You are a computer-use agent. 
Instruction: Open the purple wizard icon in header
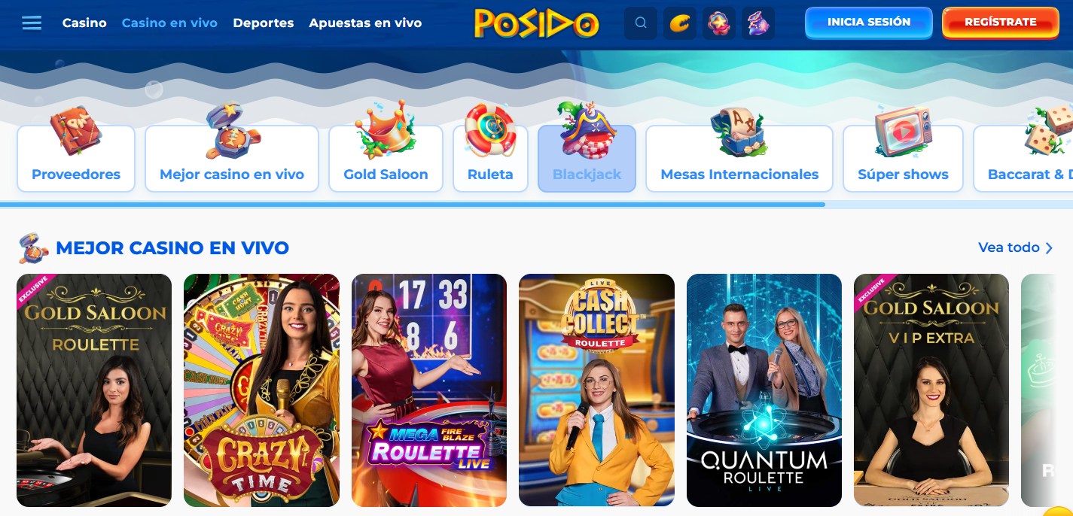point(758,23)
